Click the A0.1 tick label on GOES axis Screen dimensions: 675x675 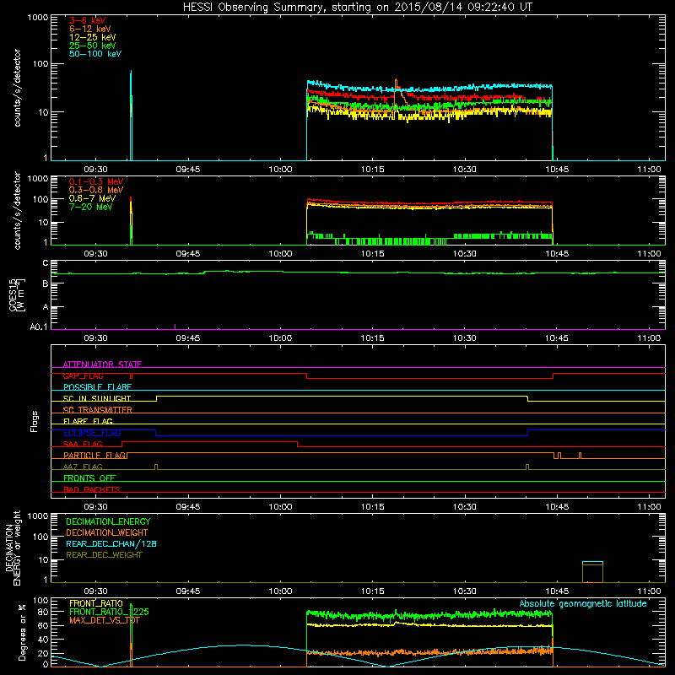coord(39,327)
